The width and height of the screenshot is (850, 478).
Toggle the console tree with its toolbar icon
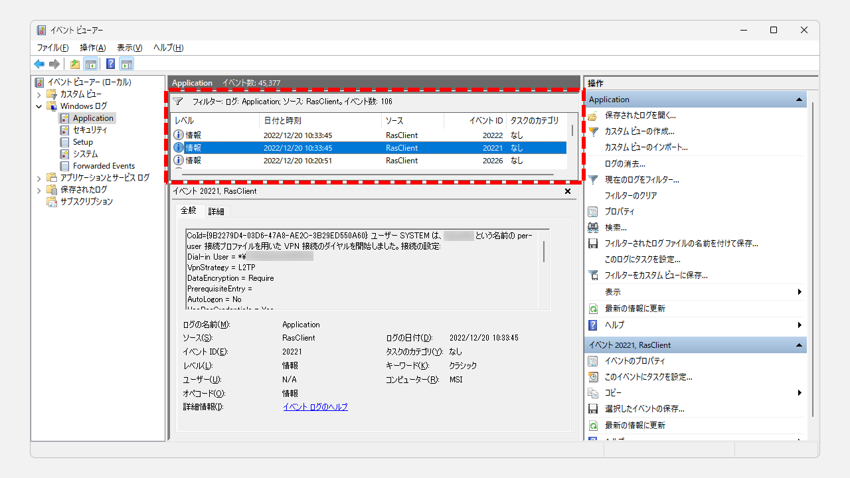point(90,63)
